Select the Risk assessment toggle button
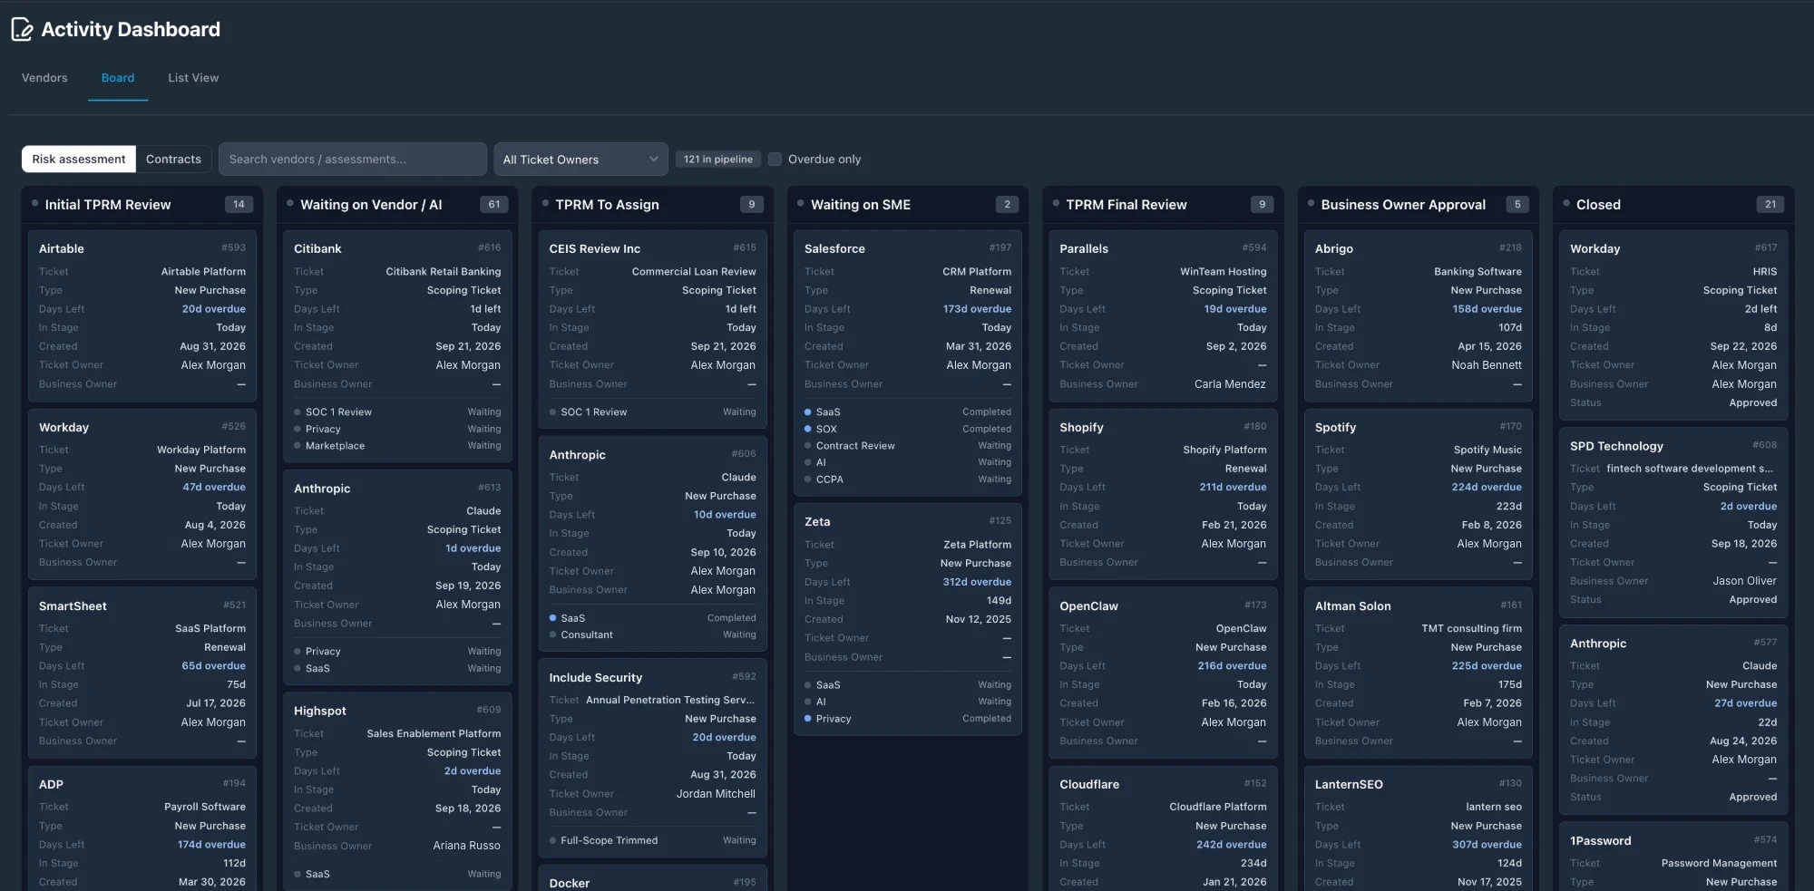The image size is (1814, 891). click(79, 160)
